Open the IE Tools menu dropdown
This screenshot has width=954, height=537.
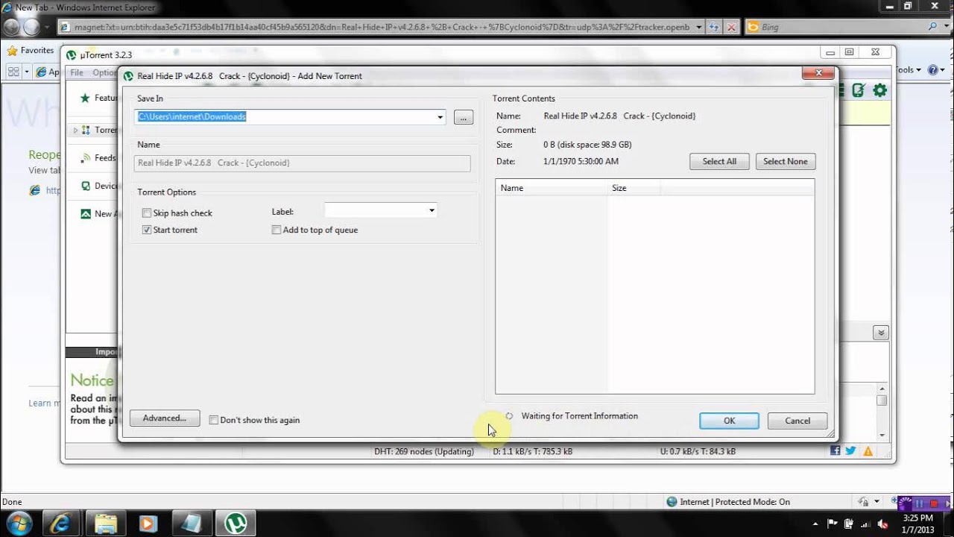tap(909, 69)
